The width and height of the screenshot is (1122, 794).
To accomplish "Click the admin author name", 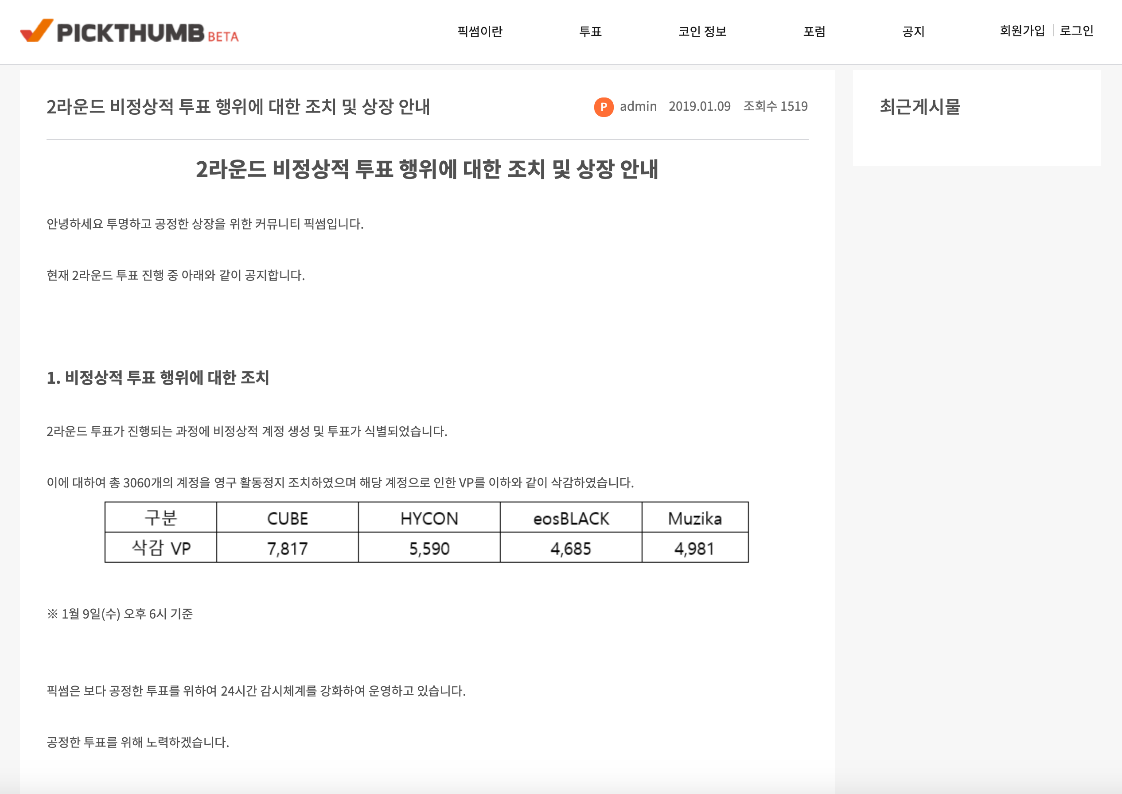I will point(638,107).
